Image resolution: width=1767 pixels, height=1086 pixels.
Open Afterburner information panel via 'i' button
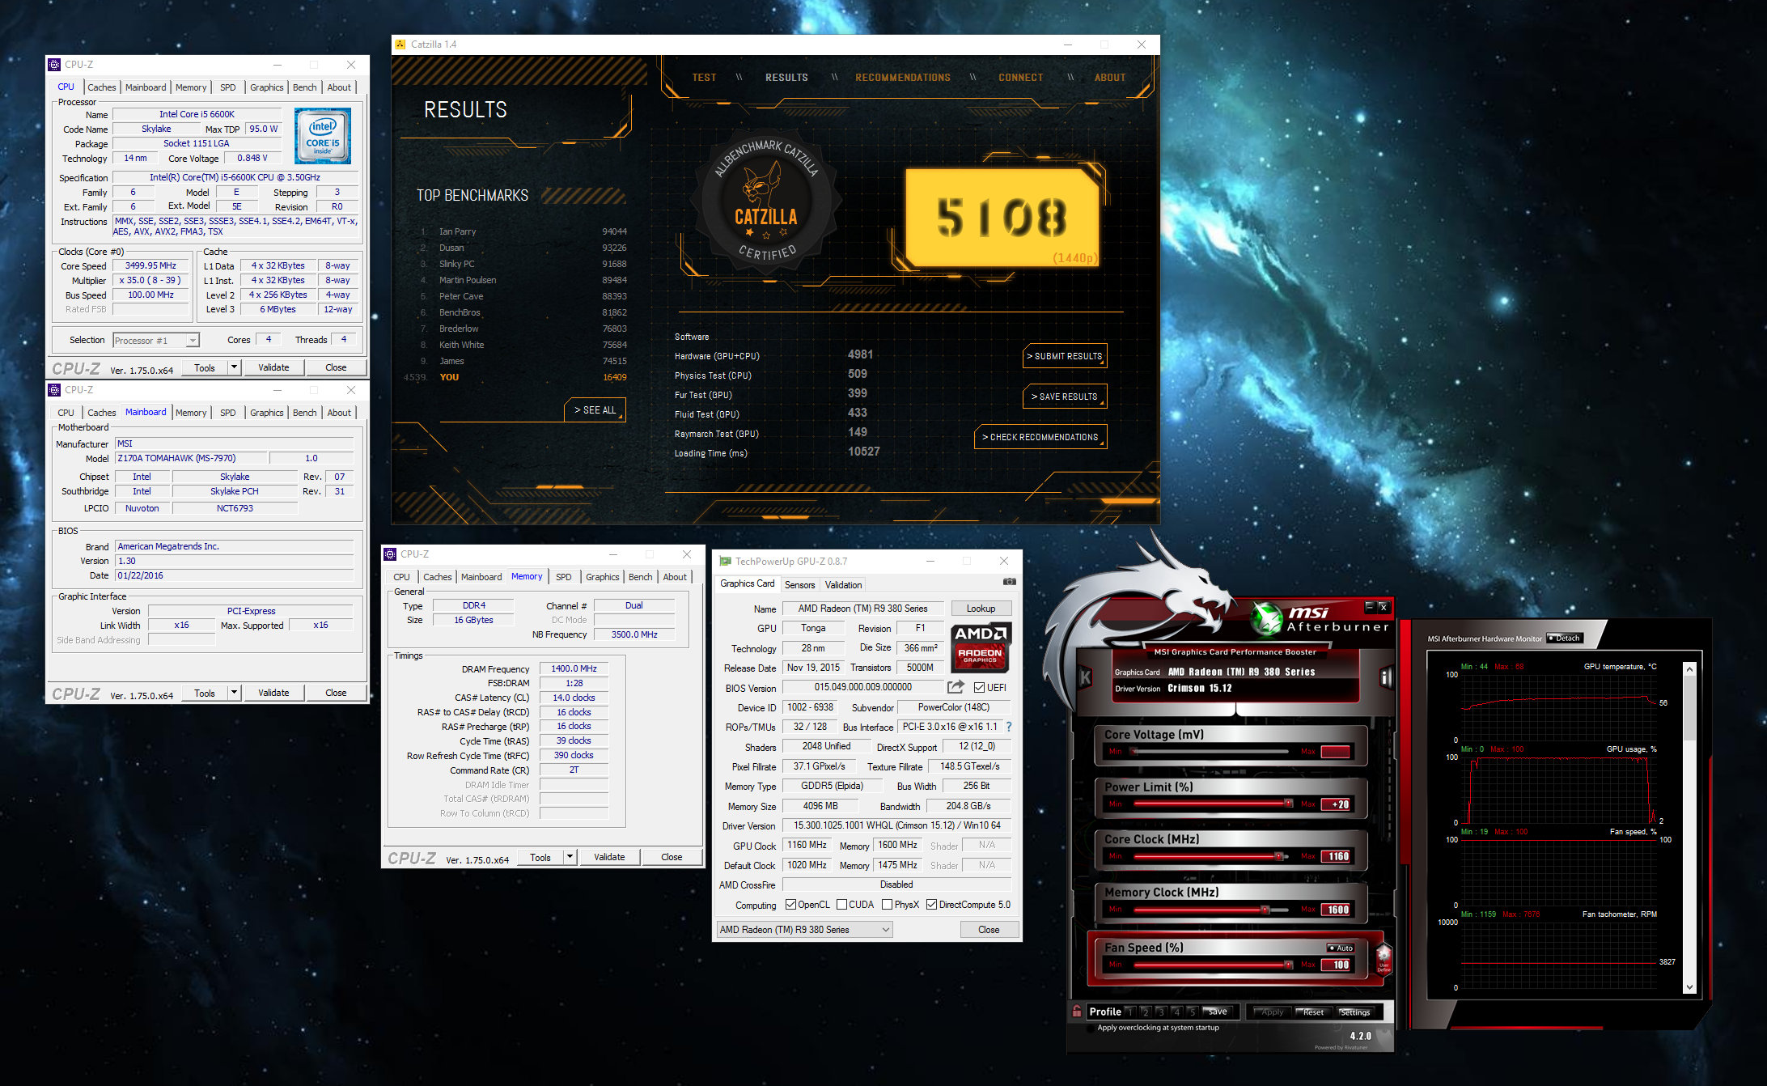[x=1386, y=677]
